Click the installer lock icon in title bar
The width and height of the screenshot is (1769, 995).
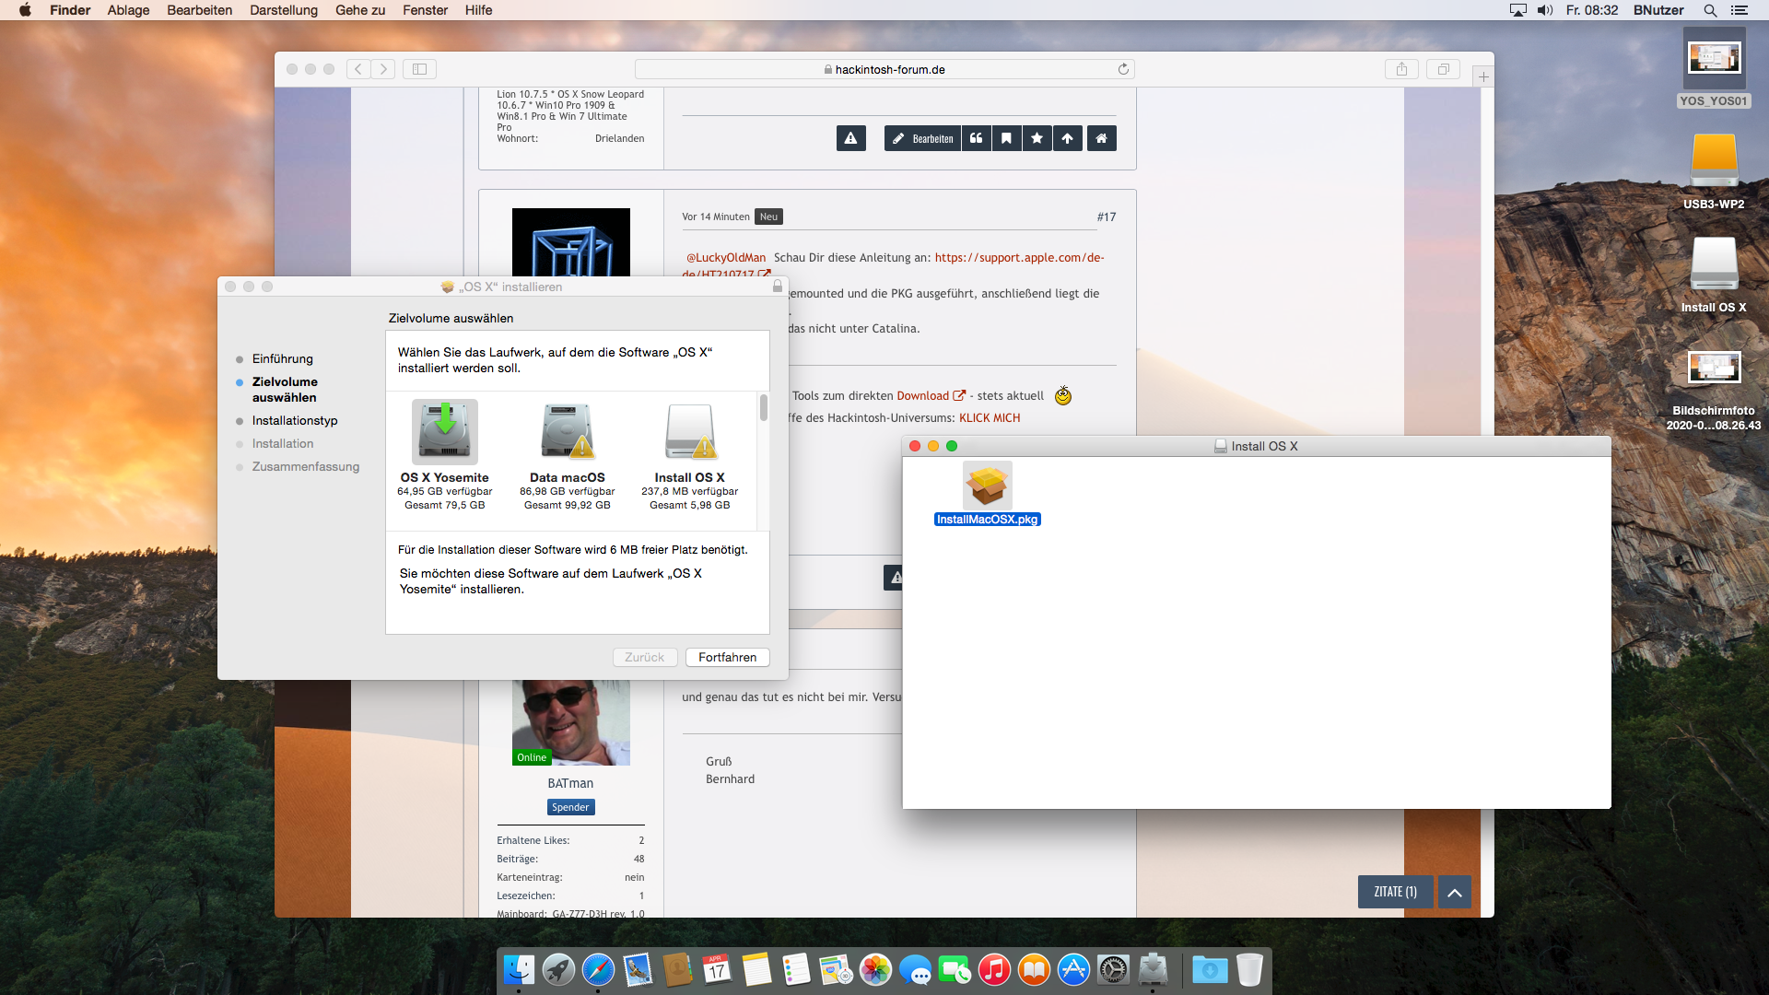[777, 287]
